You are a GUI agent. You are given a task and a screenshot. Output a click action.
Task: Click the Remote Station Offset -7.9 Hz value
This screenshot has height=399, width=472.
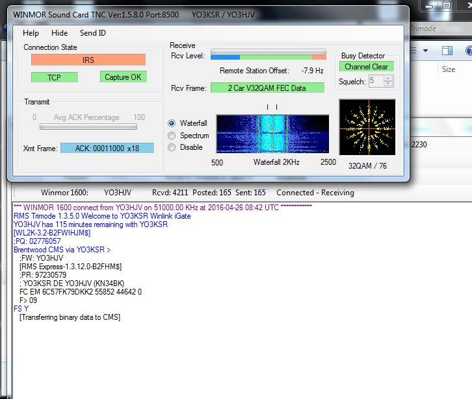313,71
